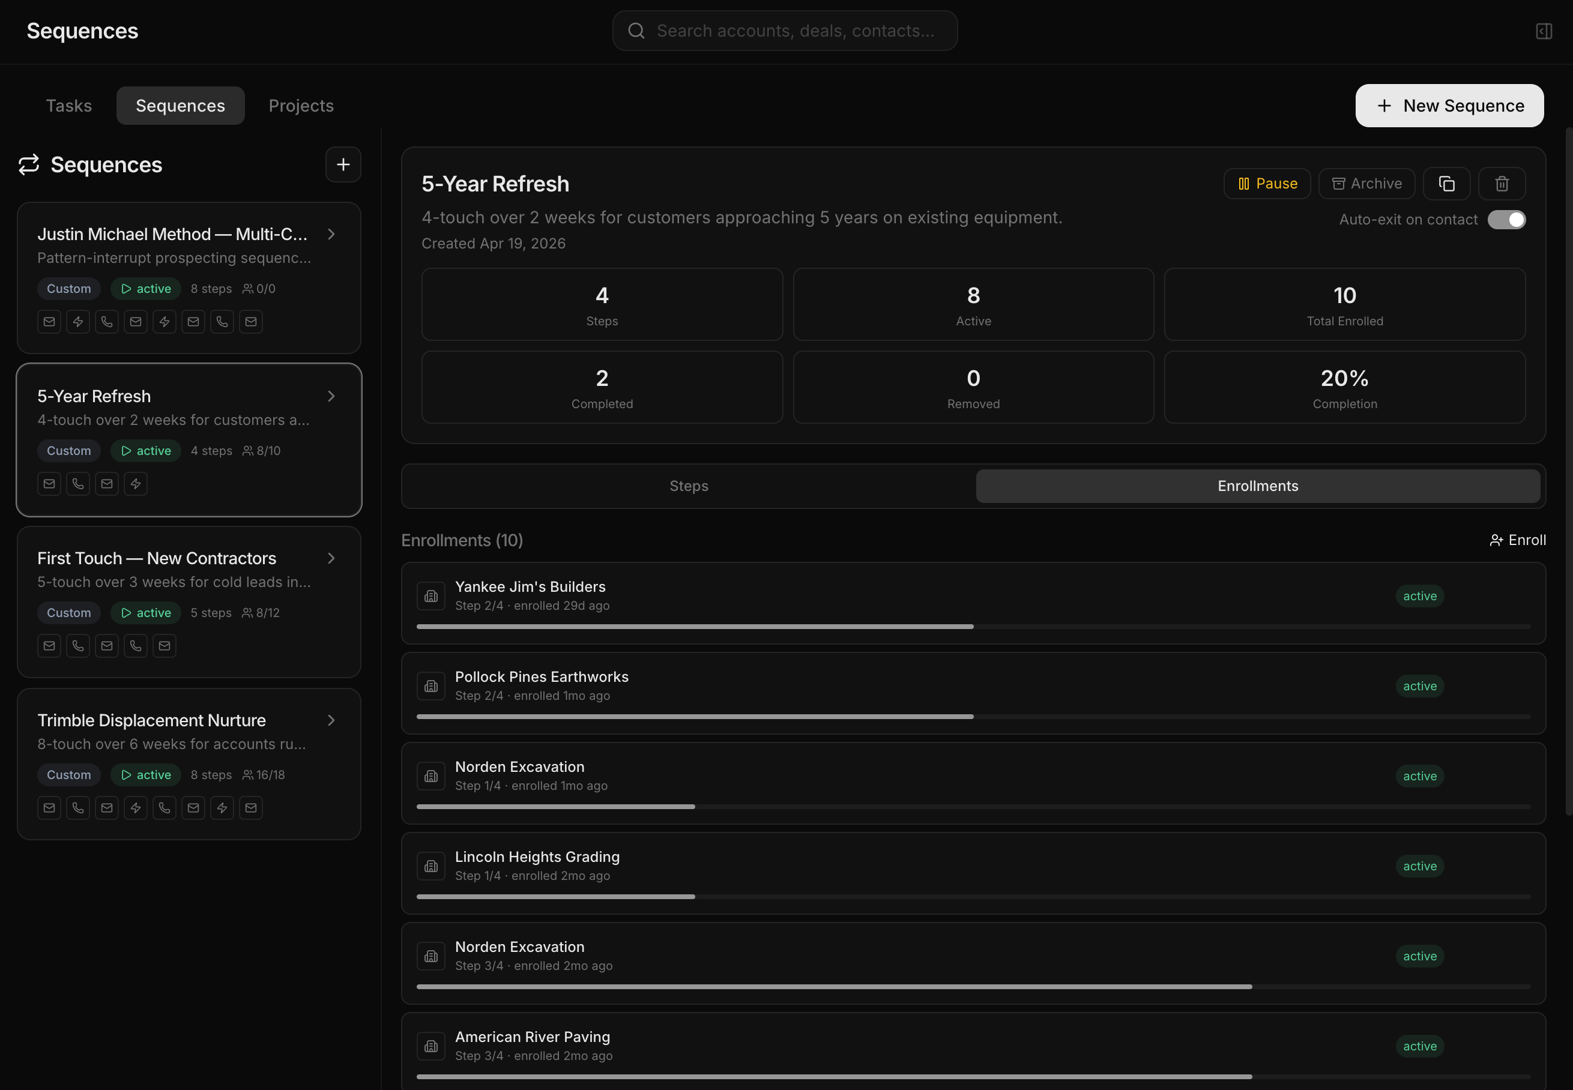
Task: Click the Norden Excavation Step 3/4 progress bar
Action: click(x=973, y=987)
